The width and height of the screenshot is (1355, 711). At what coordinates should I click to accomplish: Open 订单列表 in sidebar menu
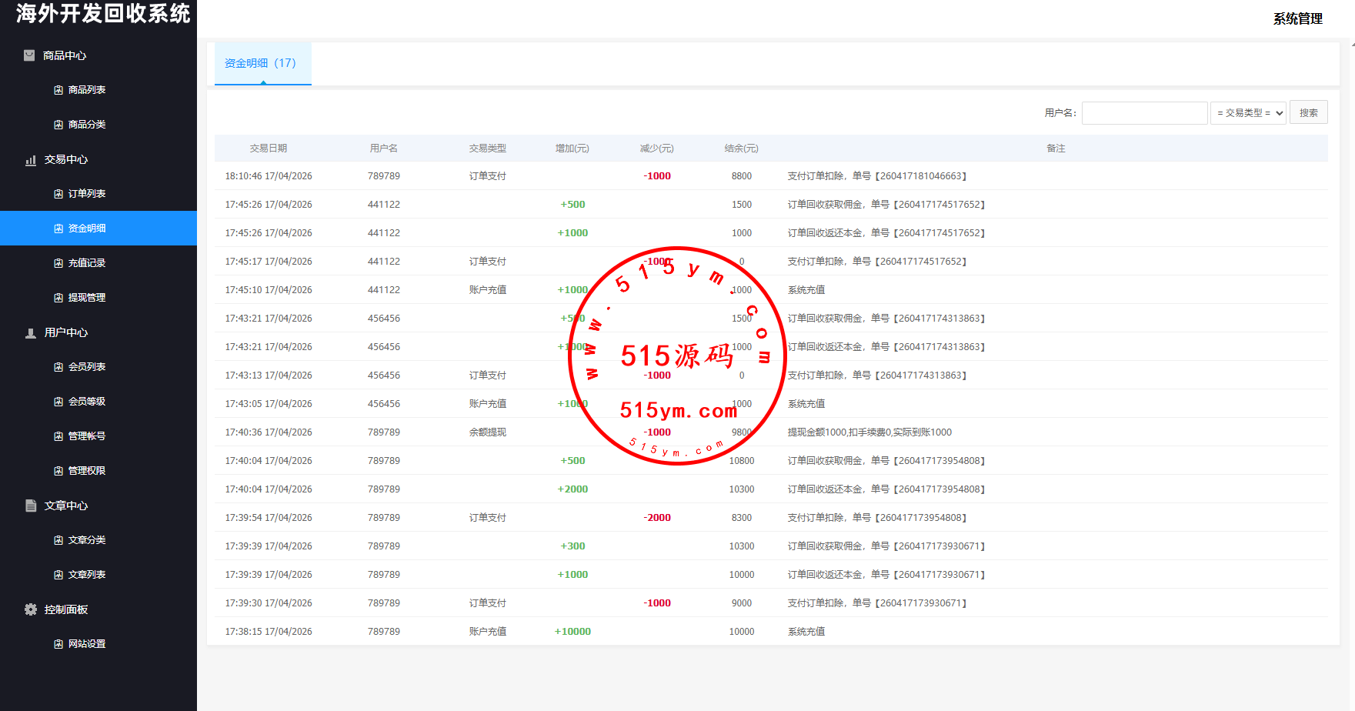click(87, 194)
